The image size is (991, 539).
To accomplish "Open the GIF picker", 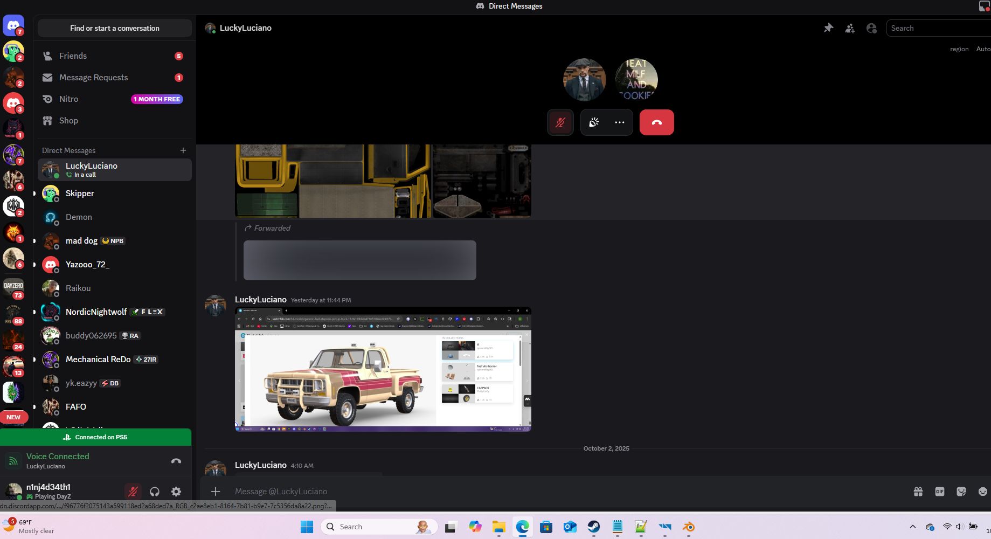I will [x=940, y=491].
